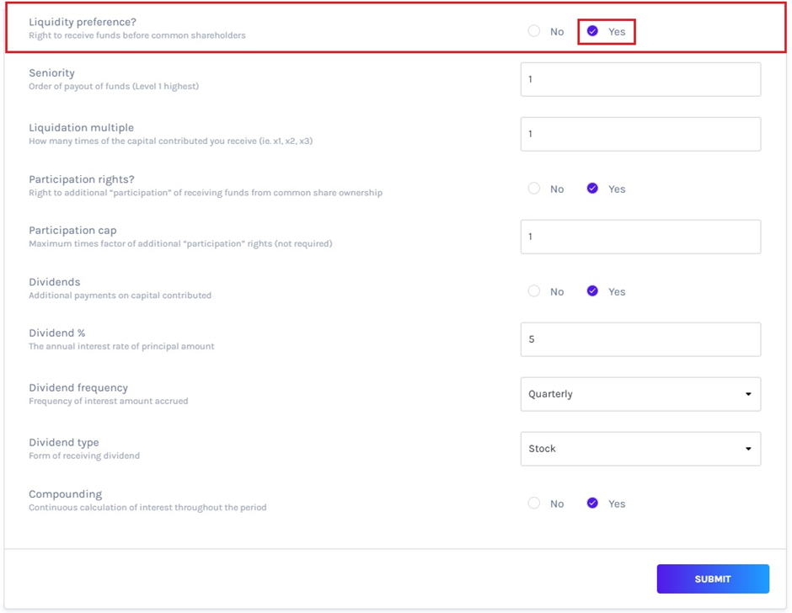Click the Liquidation multiple input field

coord(640,134)
